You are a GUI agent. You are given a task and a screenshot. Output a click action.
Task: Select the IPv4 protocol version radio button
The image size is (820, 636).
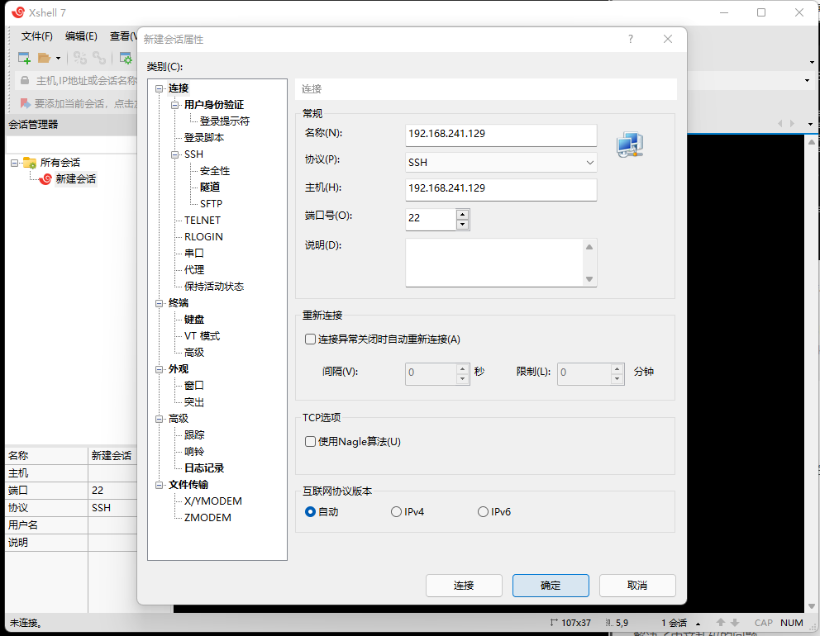pyautogui.click(x=396, y=511)
